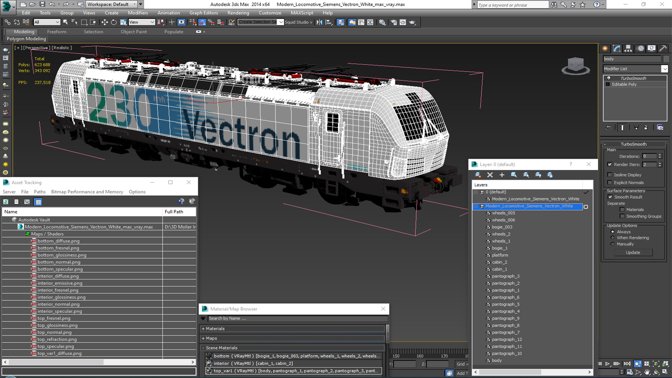The height and width of the screenshot is (378, 672).
Task: Enable Separate by Materials checkbox
Action: pos(622,210)
